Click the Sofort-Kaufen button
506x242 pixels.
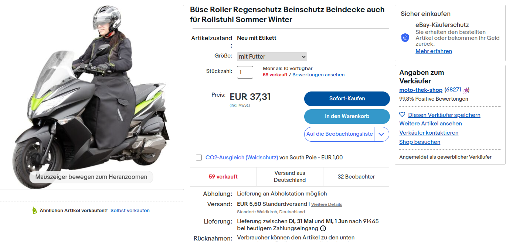point(347,98)
